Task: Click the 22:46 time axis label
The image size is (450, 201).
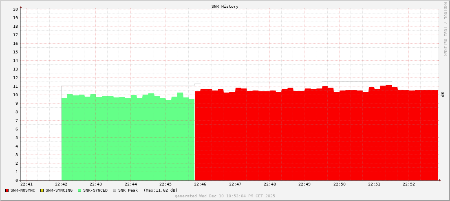Action: pyautogui.click(x=200, y=184)
